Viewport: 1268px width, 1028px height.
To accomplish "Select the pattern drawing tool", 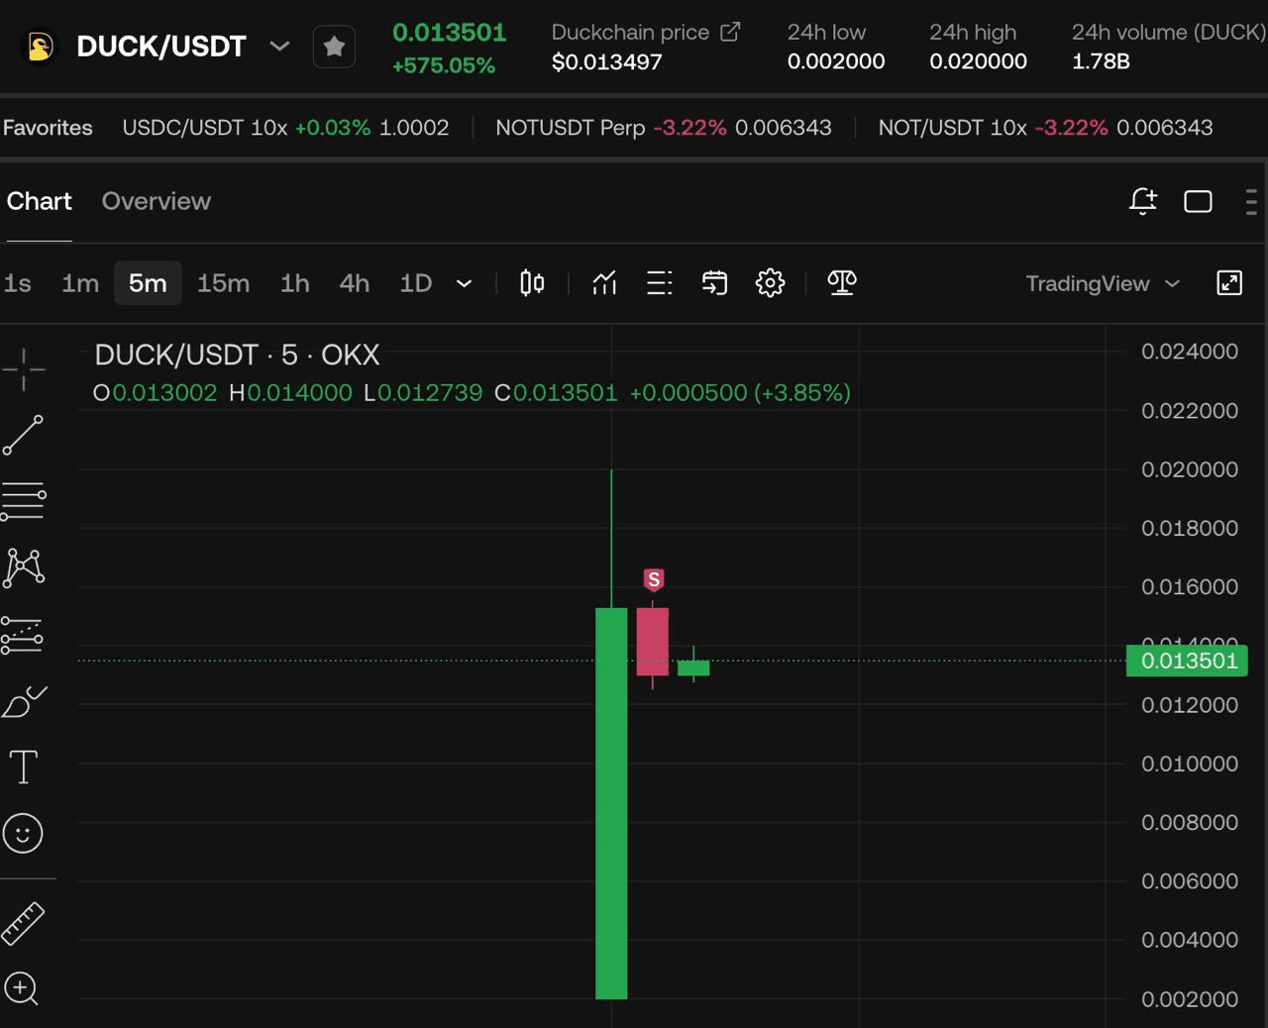I will (x=24, y=567).
